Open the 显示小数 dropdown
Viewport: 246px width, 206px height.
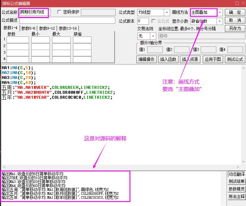pyautogui.click(x=220, y=21)
